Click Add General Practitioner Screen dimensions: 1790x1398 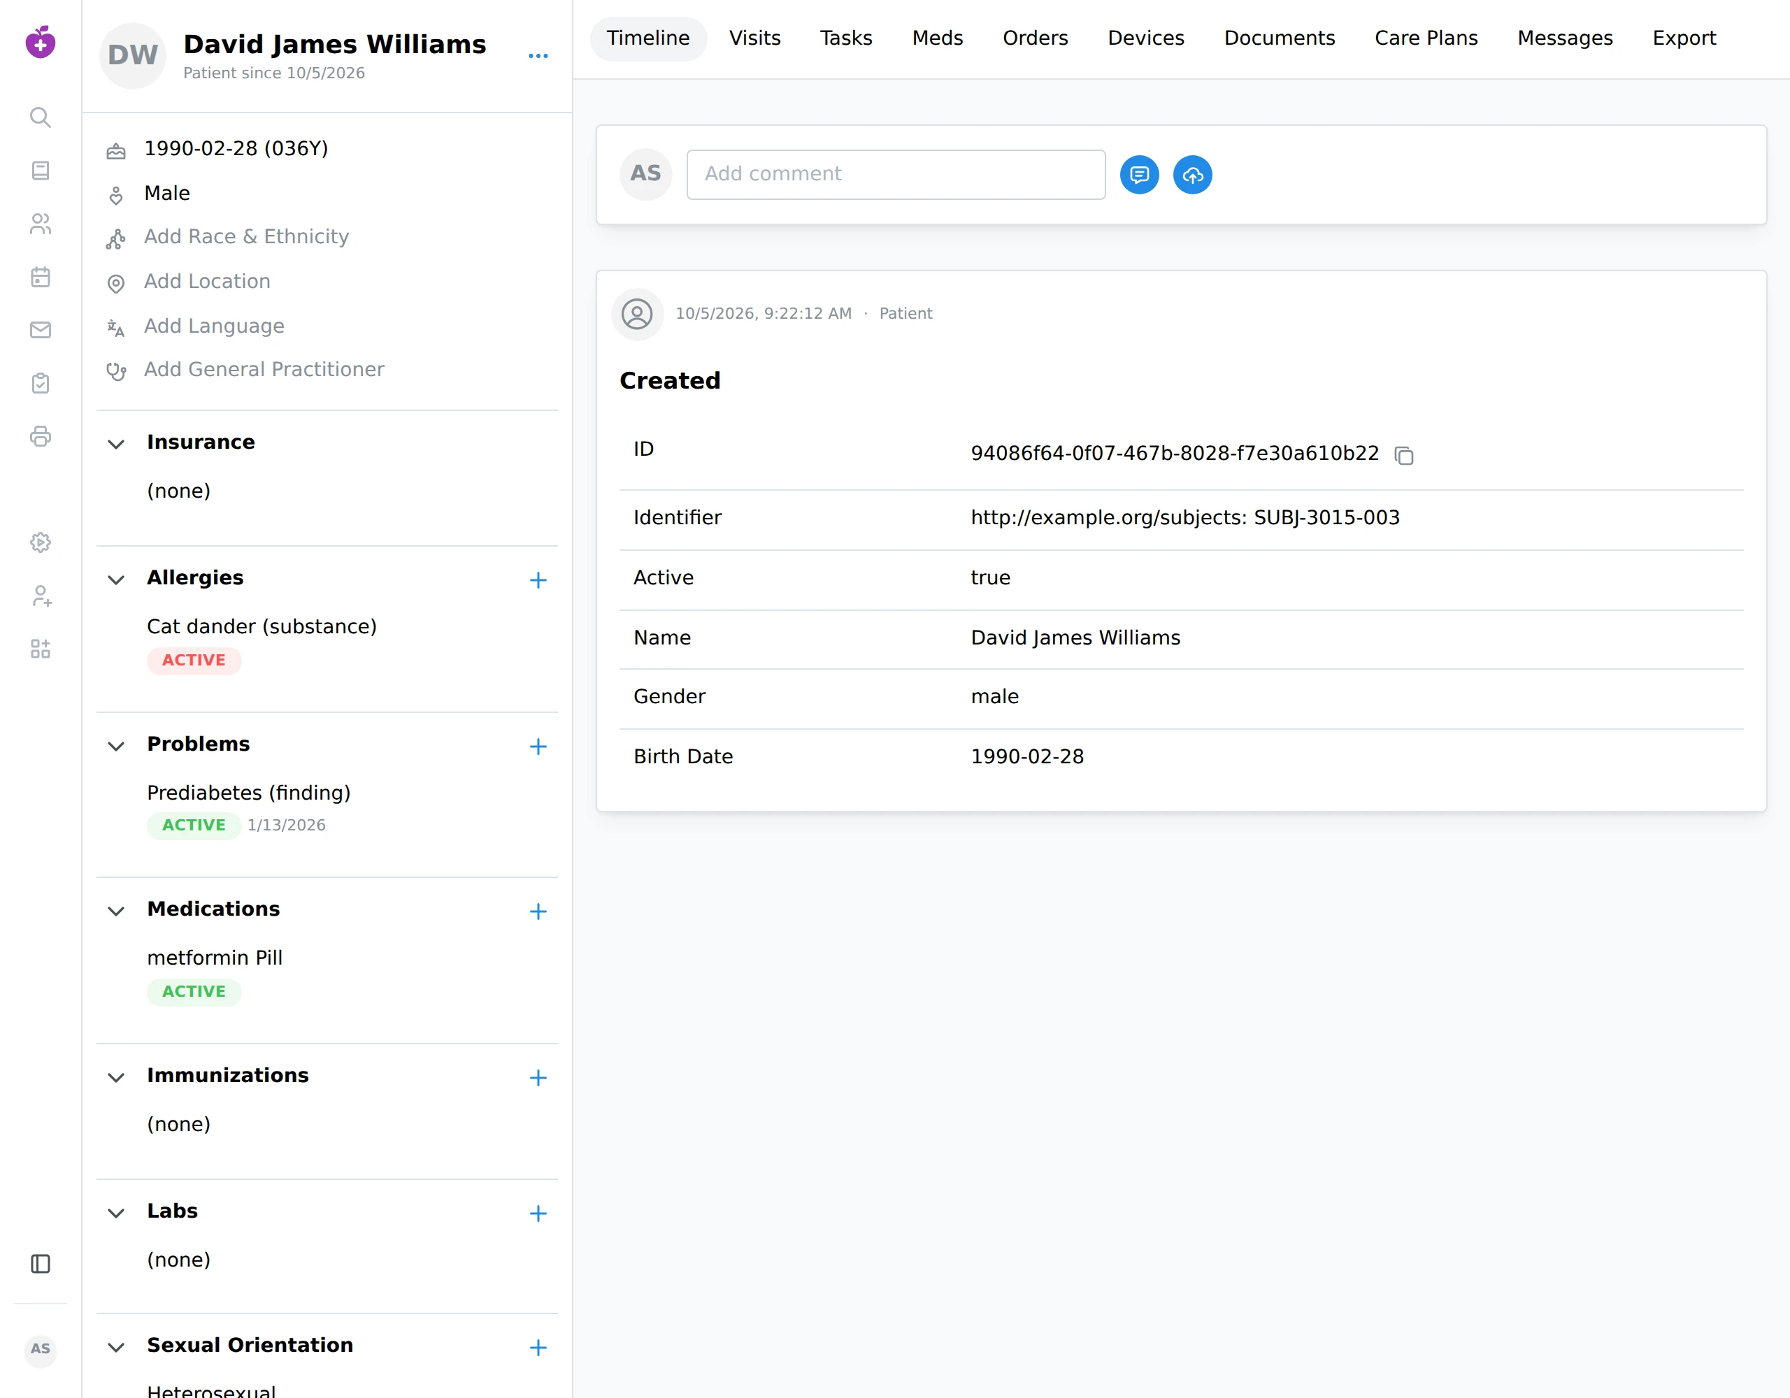coord(264,370)
